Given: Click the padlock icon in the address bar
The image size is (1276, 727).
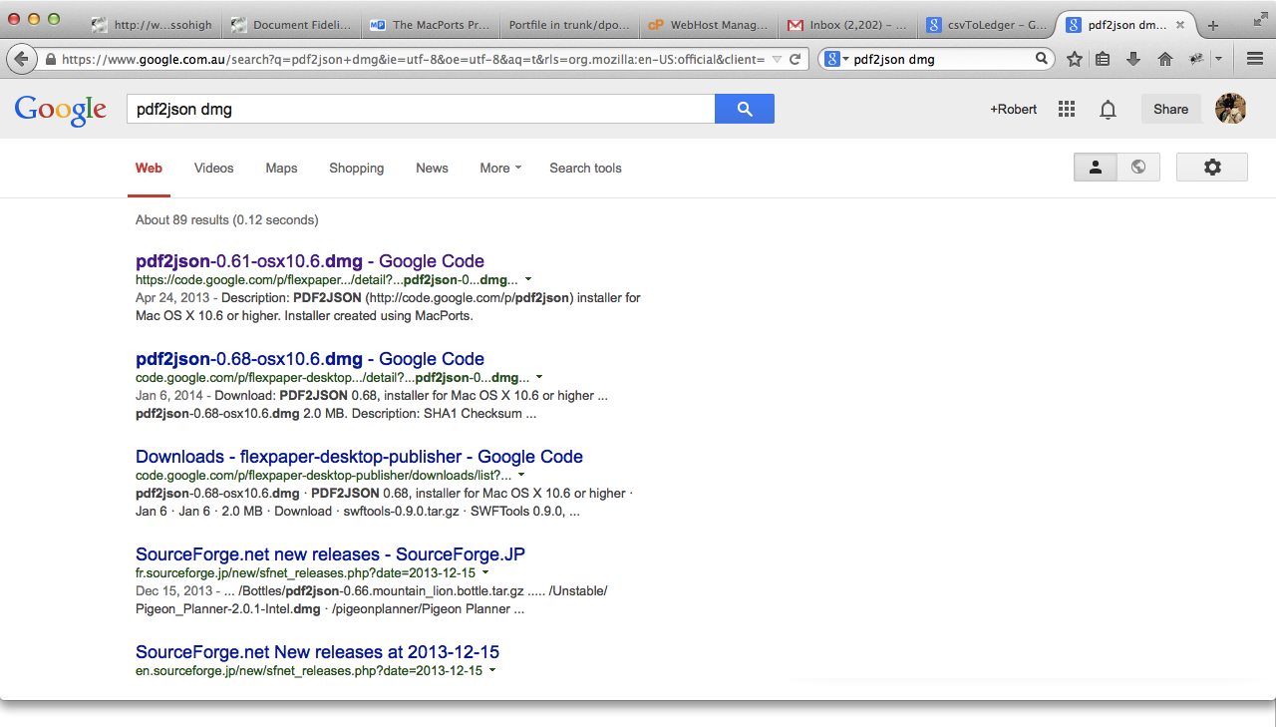Looking at the screenshot, I should [x=51, y=59].
